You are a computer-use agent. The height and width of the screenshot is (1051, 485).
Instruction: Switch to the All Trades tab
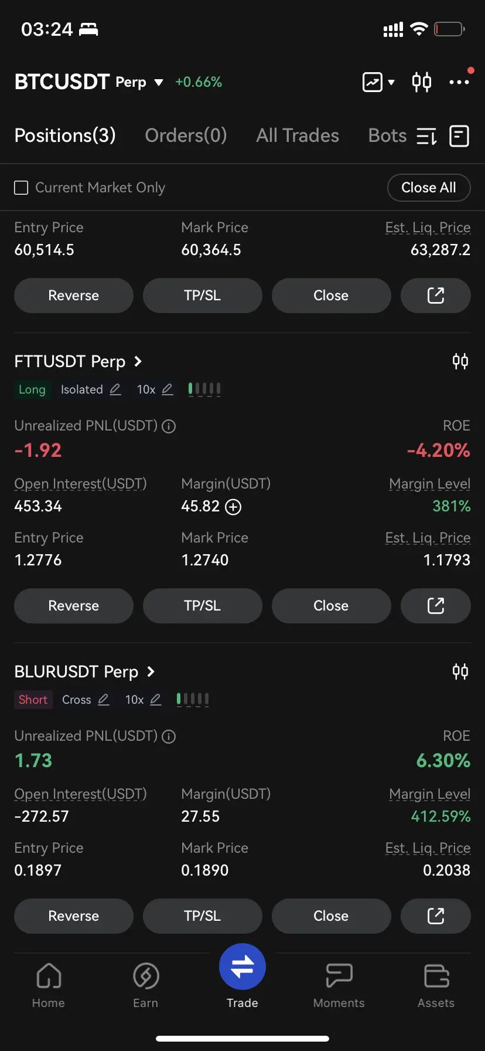(298, 135)
